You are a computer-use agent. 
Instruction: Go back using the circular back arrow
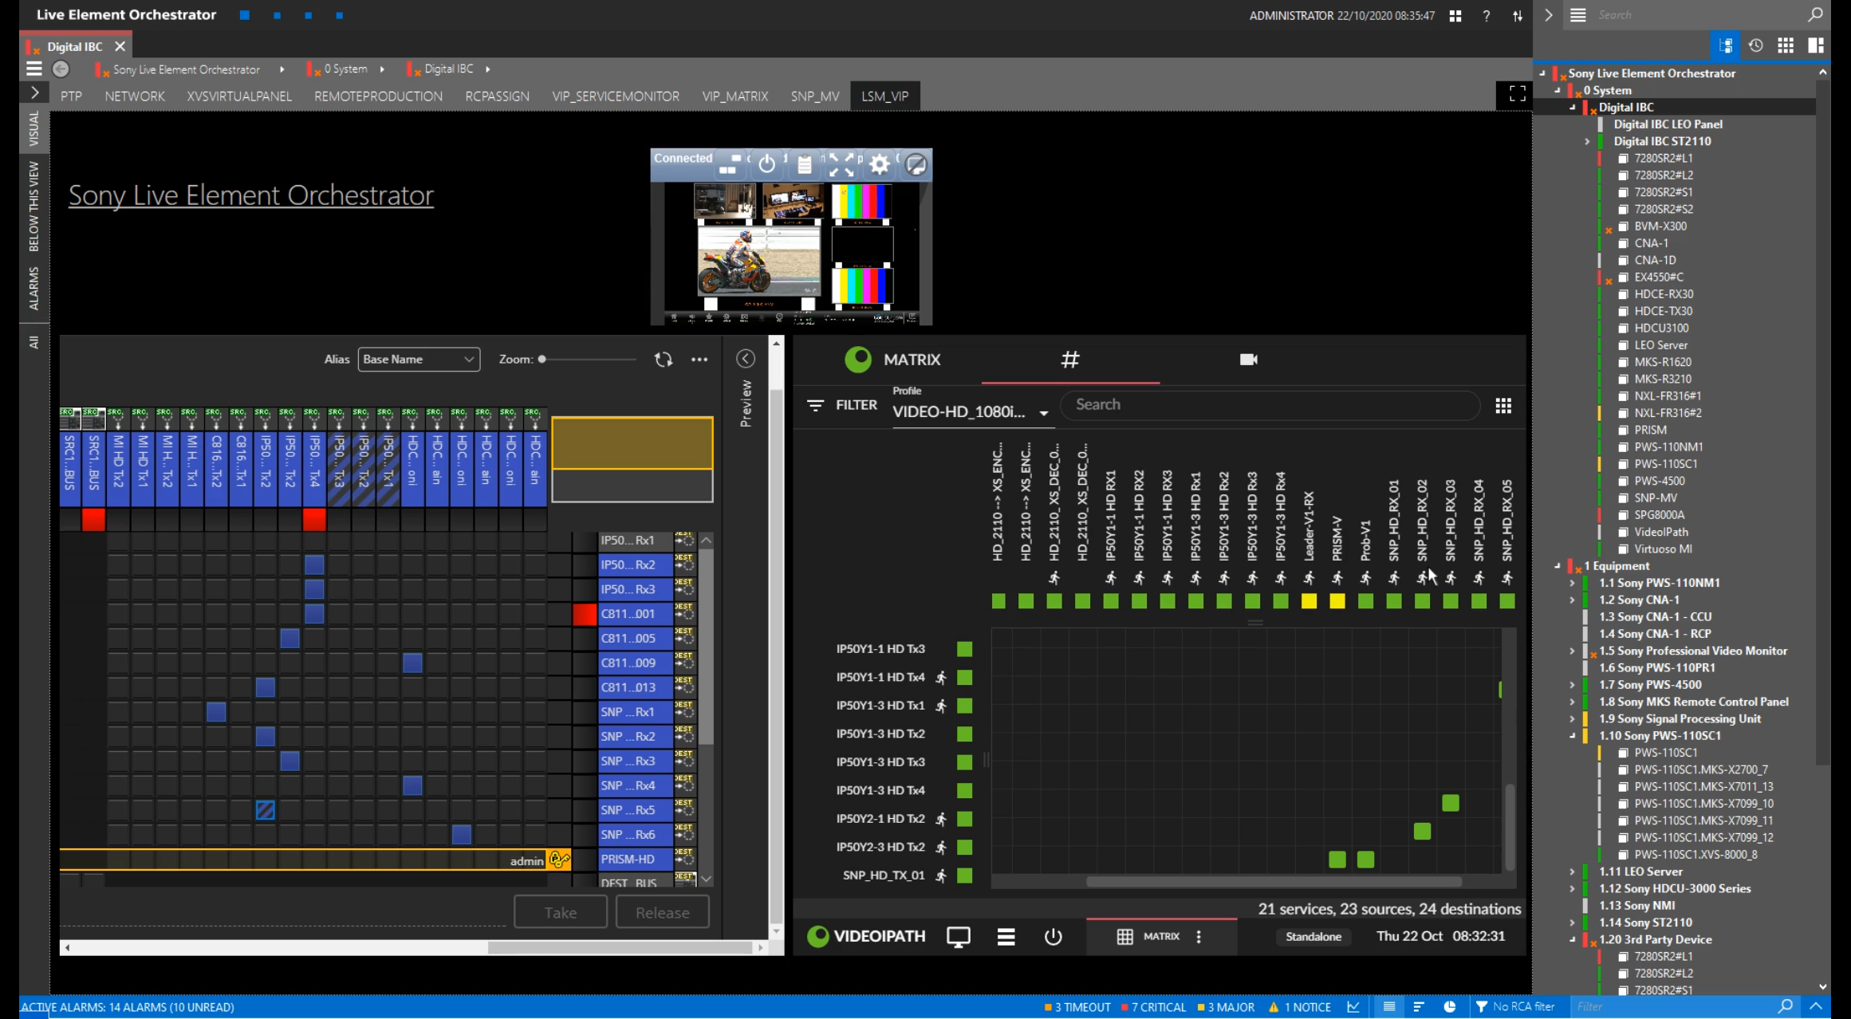tap(61, 69)
